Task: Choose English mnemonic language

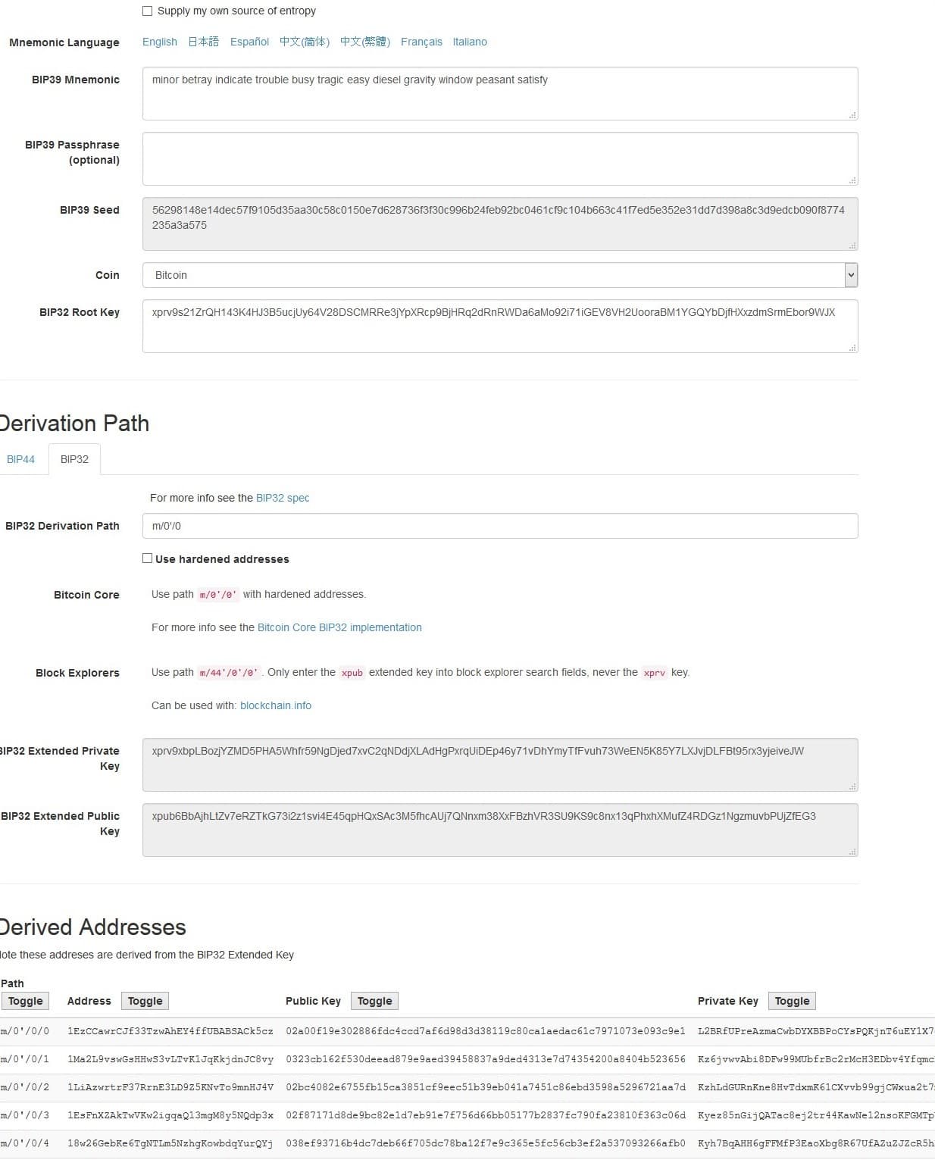Action: 160,42
